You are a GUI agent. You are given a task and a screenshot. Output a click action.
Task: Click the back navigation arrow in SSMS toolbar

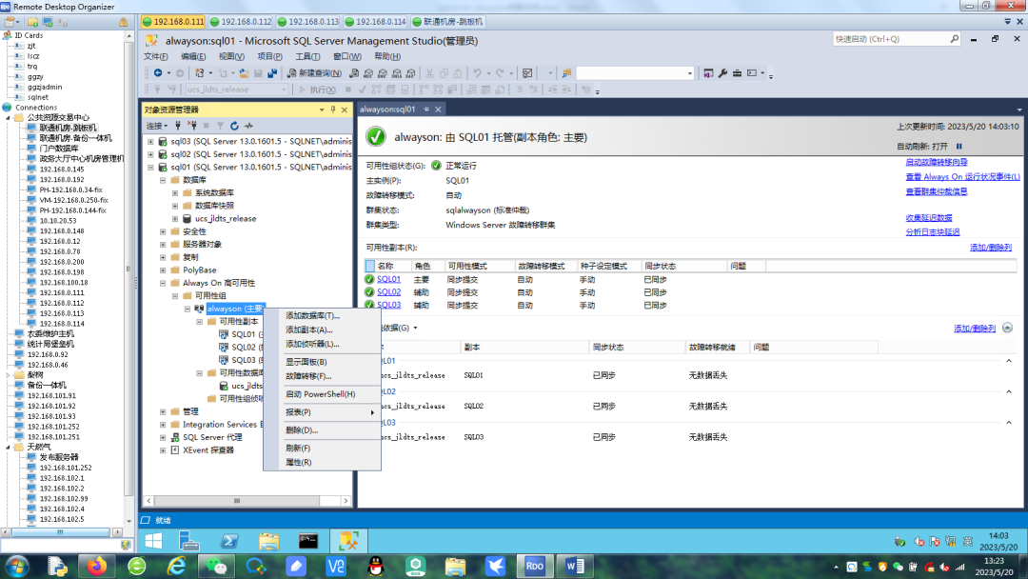click(158, 72)
